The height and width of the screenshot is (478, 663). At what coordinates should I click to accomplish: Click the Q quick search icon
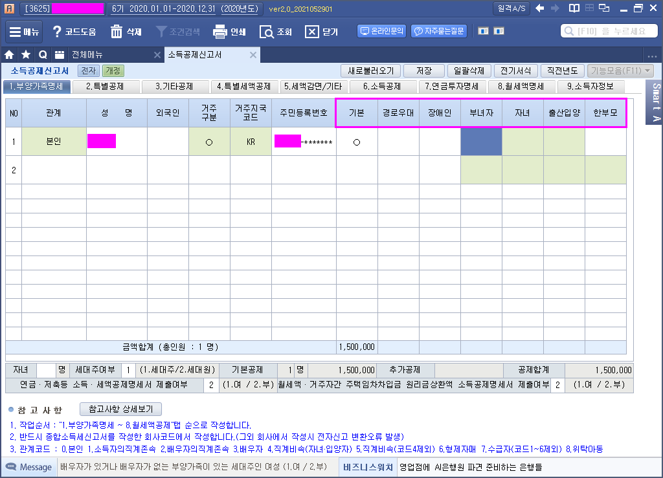(x=43, y=55)
